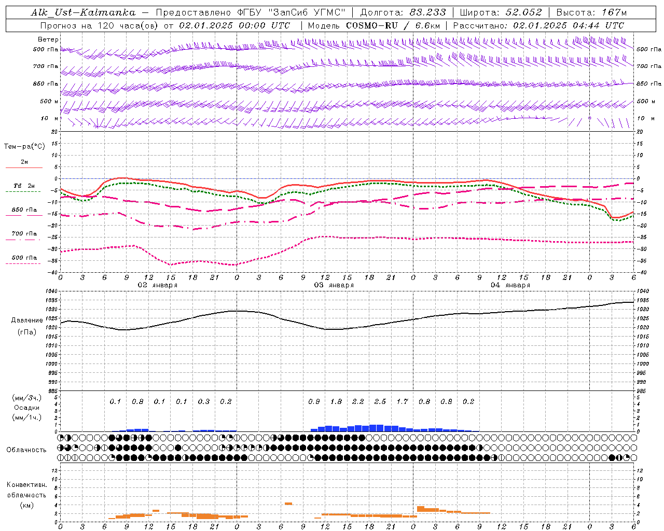Click the 0.3 precipitation value
The height and width of the screenshot is (531, 664).
coord(204,401)
